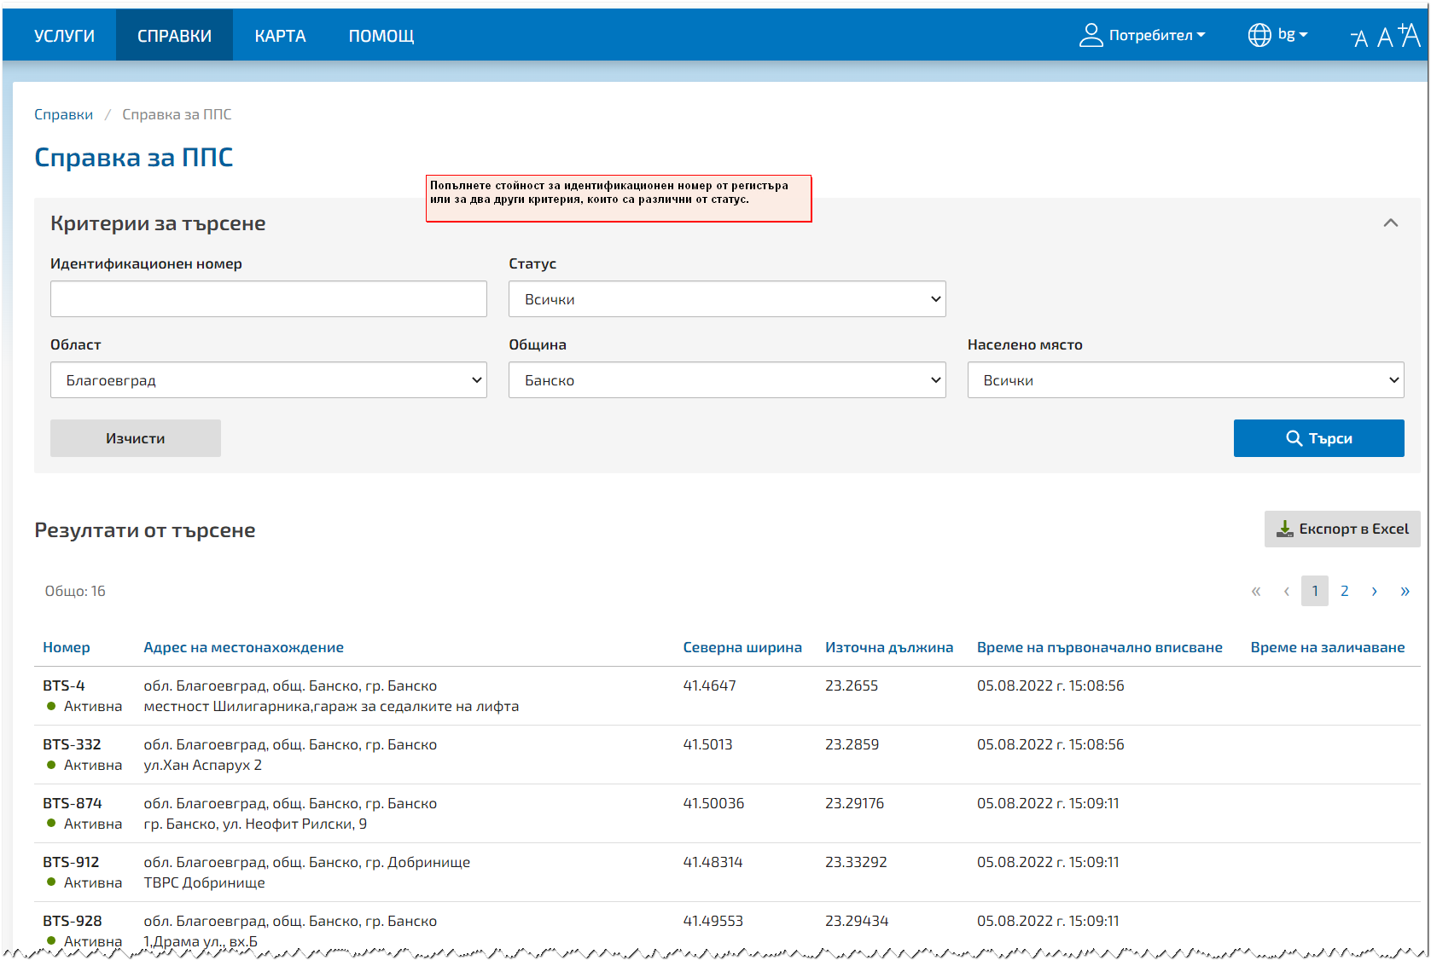Viewport: 1431px width, 966px height.
Task: Click the download icon on export button
Action: click(x=1284, y=529)
